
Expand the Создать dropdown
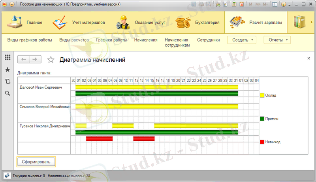(242, 40)
